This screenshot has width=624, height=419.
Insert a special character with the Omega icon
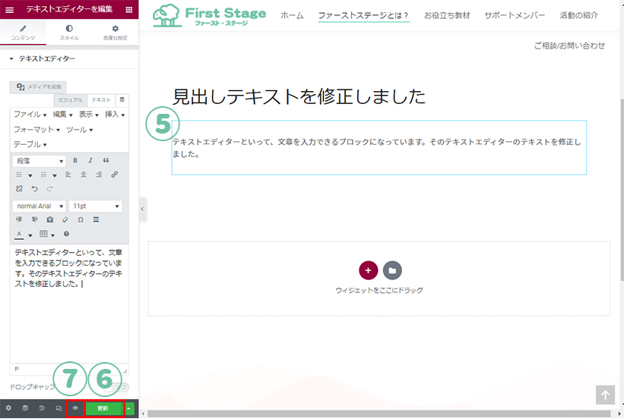pos(81,219)
